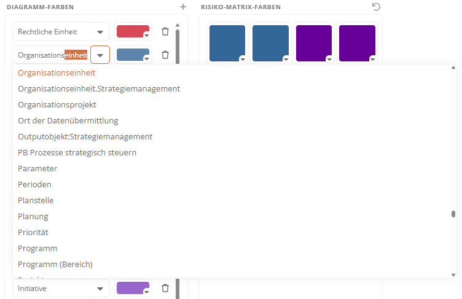Image resolution: width=462 pixels, height=299 pixels.
Task: Select Programm (Bereich) in the list
Action: (x=55, y=264)
